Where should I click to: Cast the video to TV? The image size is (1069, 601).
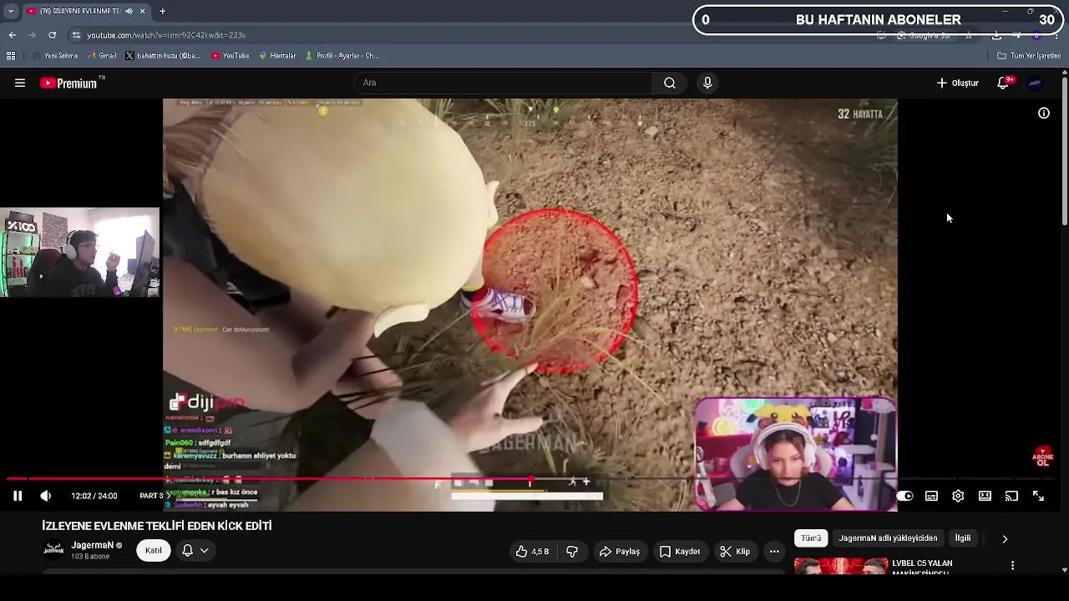point(1011,496)
